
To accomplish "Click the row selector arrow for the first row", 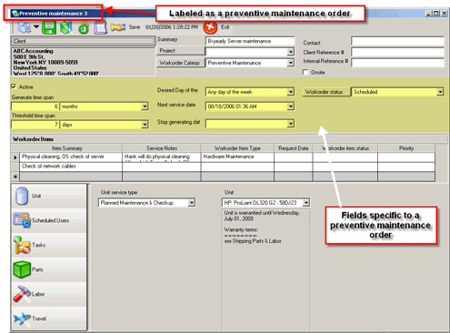I will (x=15, y=157).
